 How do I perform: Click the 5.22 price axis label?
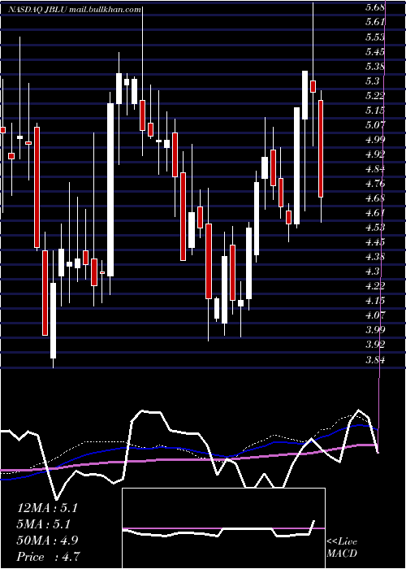pos(375,95)
